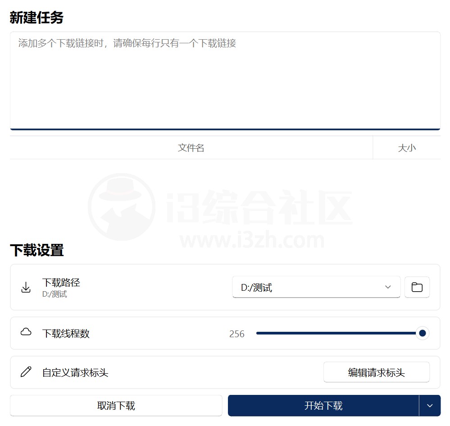
Task: Click the D:/测试 subtitle under 下载路径
Action: [55, 294]
